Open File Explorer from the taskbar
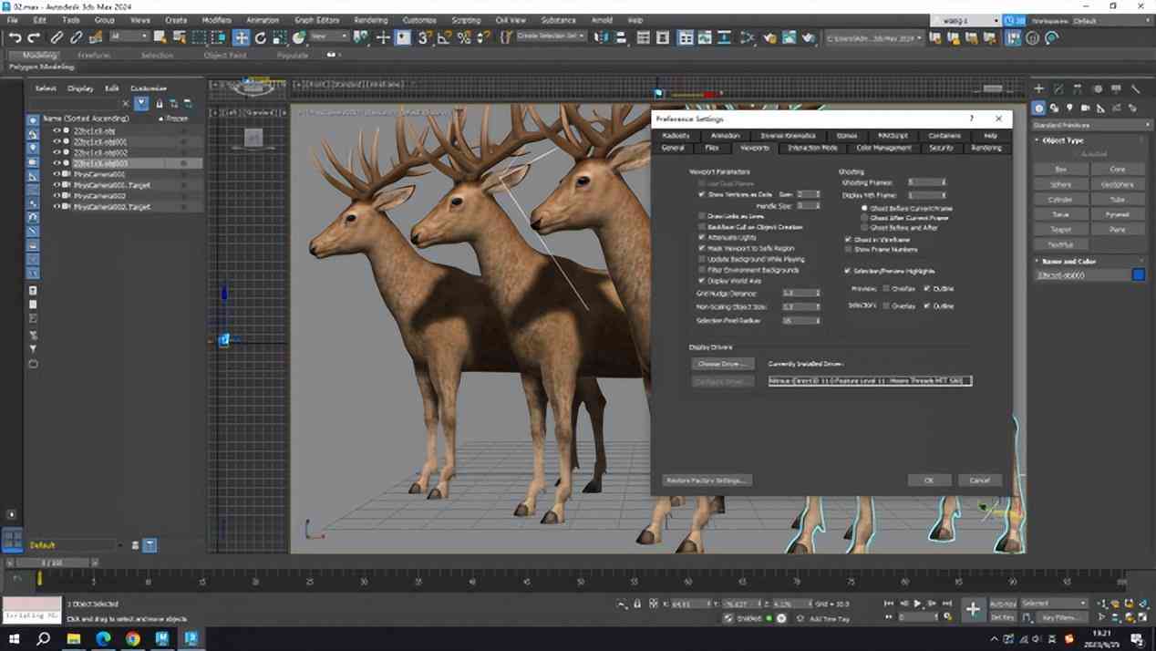Image resolution: width=1156 pixels, height=651 pixels. pos(74,639)
